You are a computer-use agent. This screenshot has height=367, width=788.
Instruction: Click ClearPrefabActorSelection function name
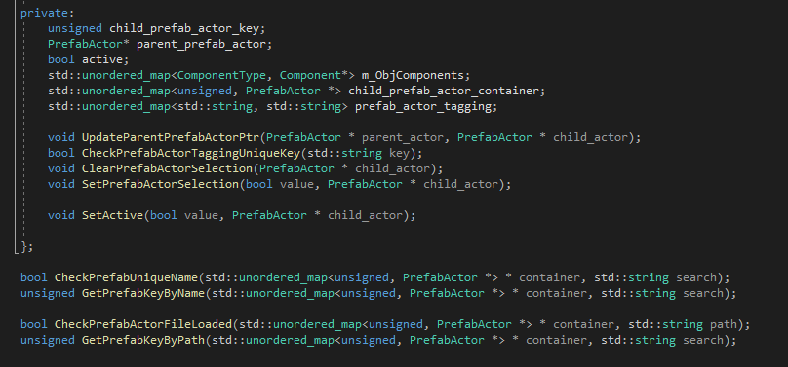click(x=167, y=168)
